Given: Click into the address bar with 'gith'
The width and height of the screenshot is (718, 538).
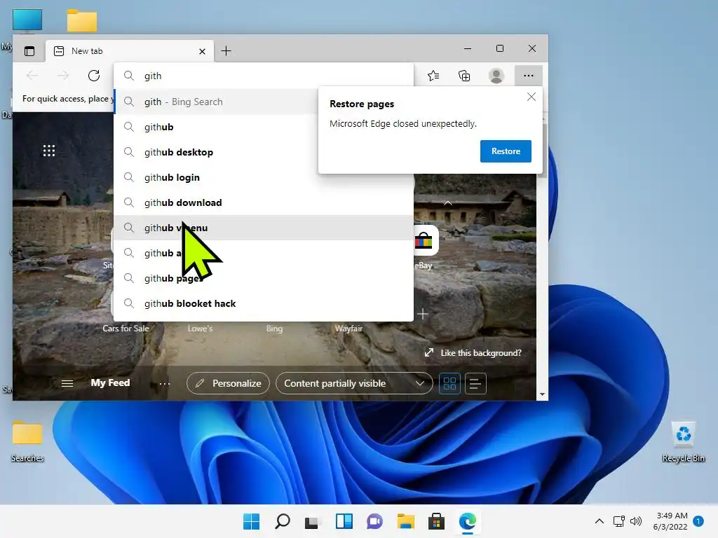Looking at the screenshot, I should [x=264, y=76].
